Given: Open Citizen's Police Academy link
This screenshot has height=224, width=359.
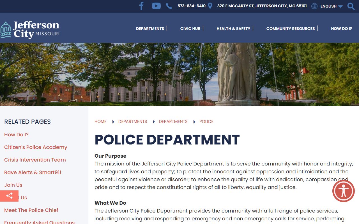Looking at the screenshot, I should coord(36,147).
